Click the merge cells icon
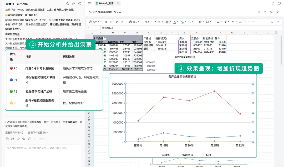This screenshot has height=167, width=284. point(246,22)
